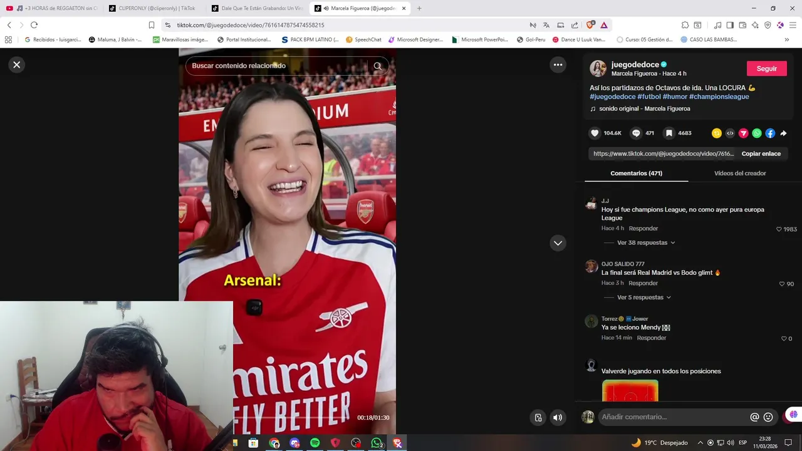
Task: Click the #futbol hashtag
Action: [649, 96]
